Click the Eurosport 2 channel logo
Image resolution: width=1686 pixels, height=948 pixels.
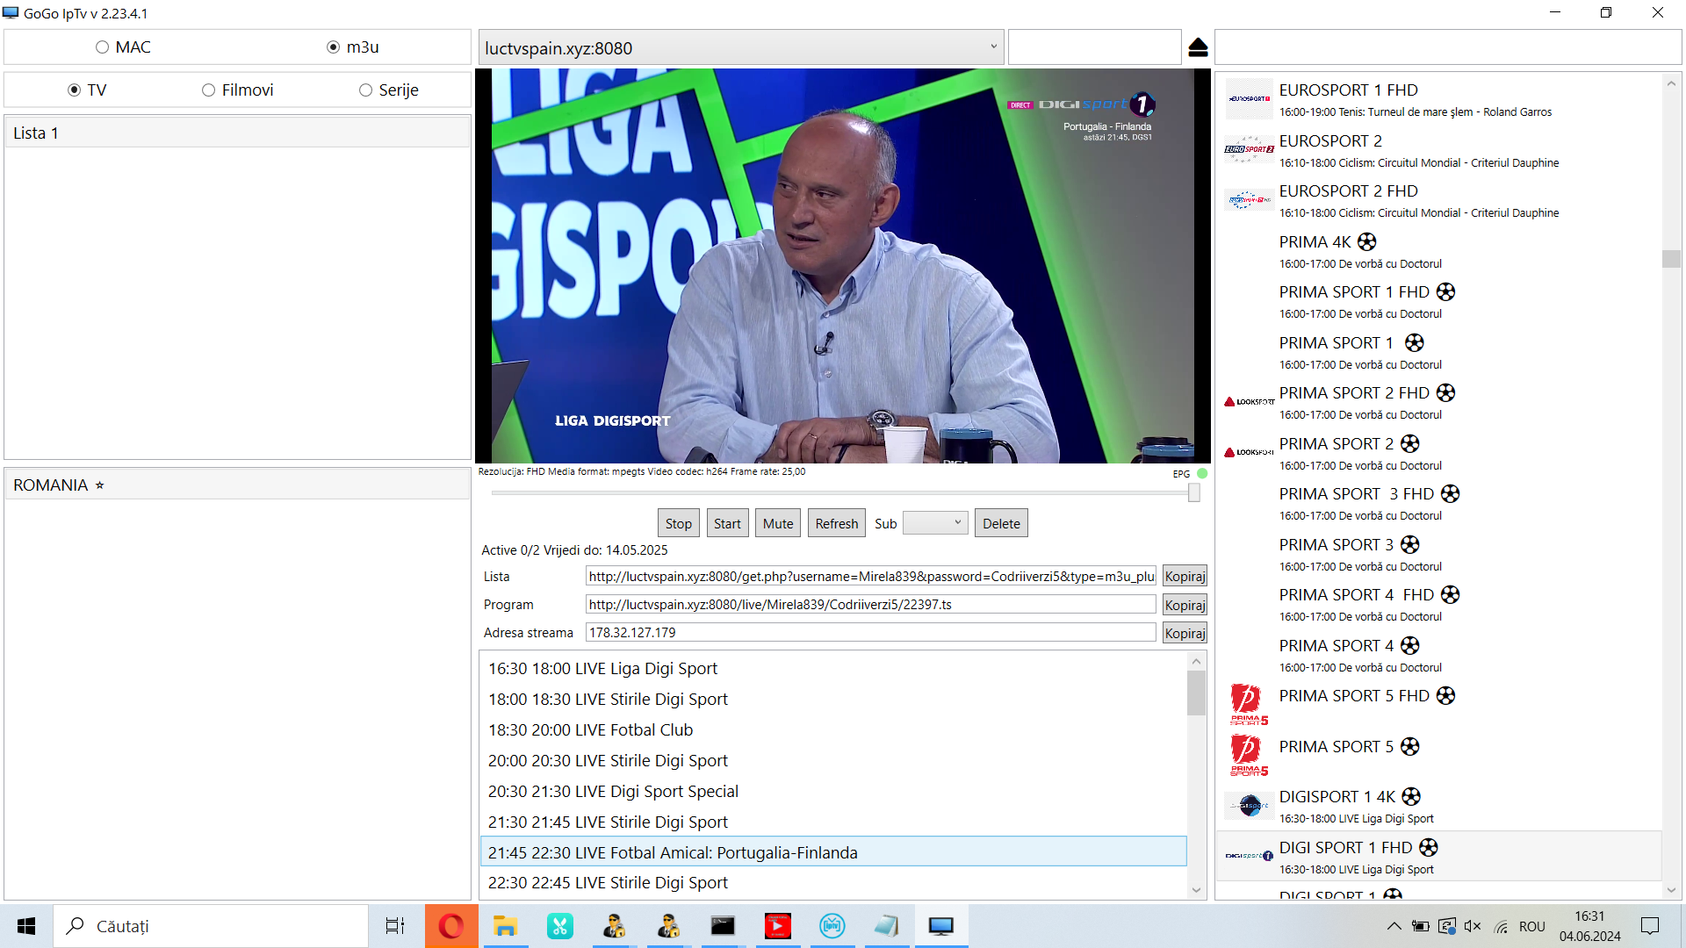[x=1249, y=150]
